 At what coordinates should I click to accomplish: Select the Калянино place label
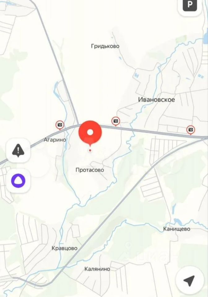click(x=97, y=269)
